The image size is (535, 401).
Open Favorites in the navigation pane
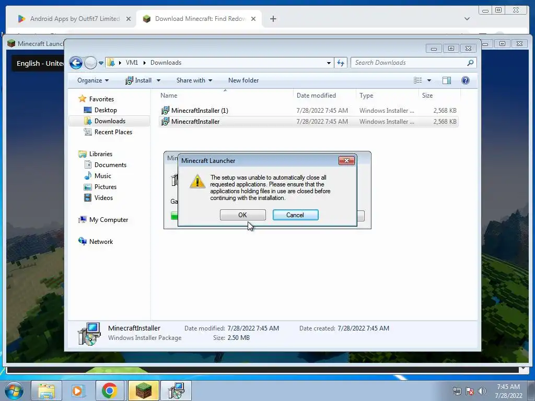click(96, 99)
